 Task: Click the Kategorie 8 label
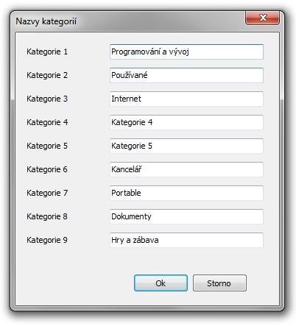(47, 216)
